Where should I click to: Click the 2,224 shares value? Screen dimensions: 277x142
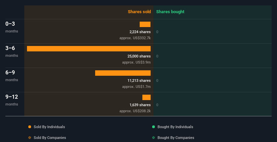140,32
